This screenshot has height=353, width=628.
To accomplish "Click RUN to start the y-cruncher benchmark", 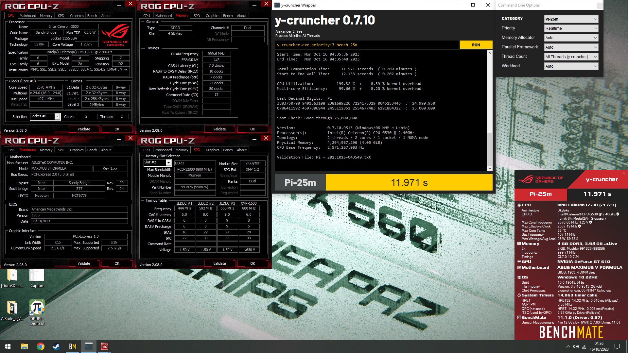I will coord(476,45).
